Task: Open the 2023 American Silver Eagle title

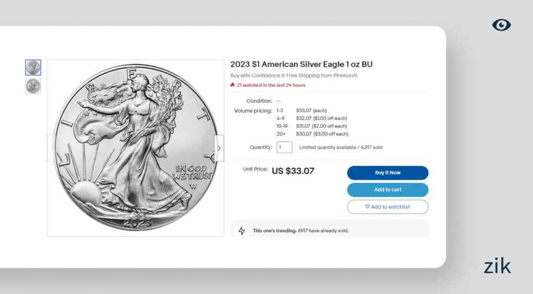Action: pyautogui.click(x=301, y=64)
